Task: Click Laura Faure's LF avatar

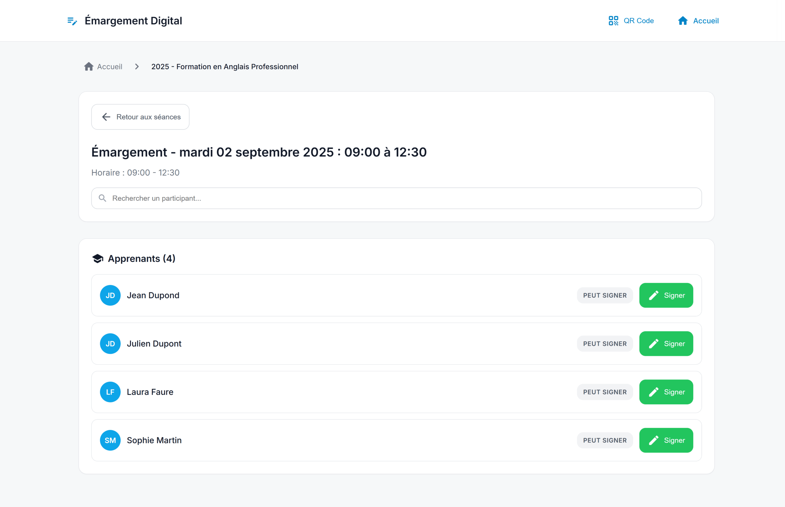Action: pos(110,392)
